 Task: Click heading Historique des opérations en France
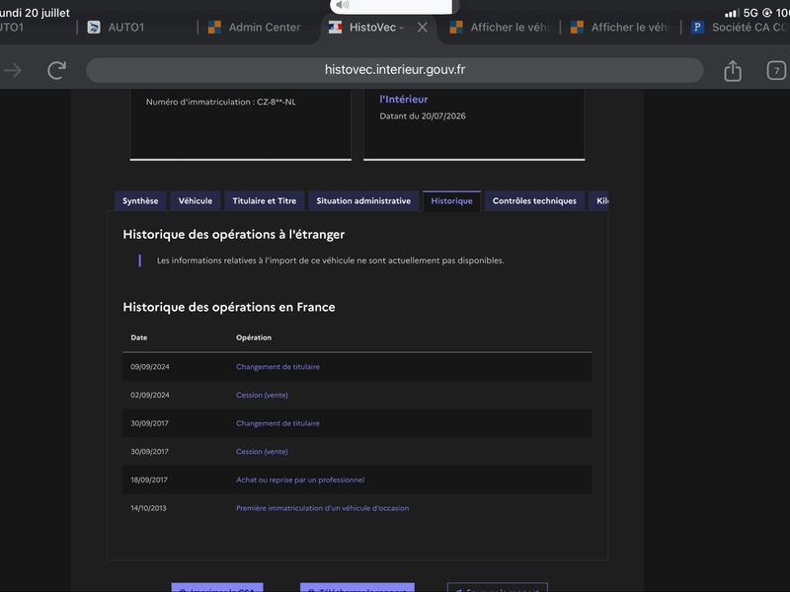point(229,307)
